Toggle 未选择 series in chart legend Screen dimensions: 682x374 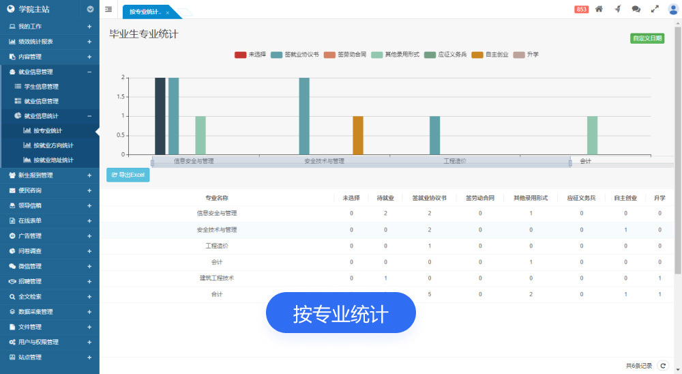(x=250, y=54)
